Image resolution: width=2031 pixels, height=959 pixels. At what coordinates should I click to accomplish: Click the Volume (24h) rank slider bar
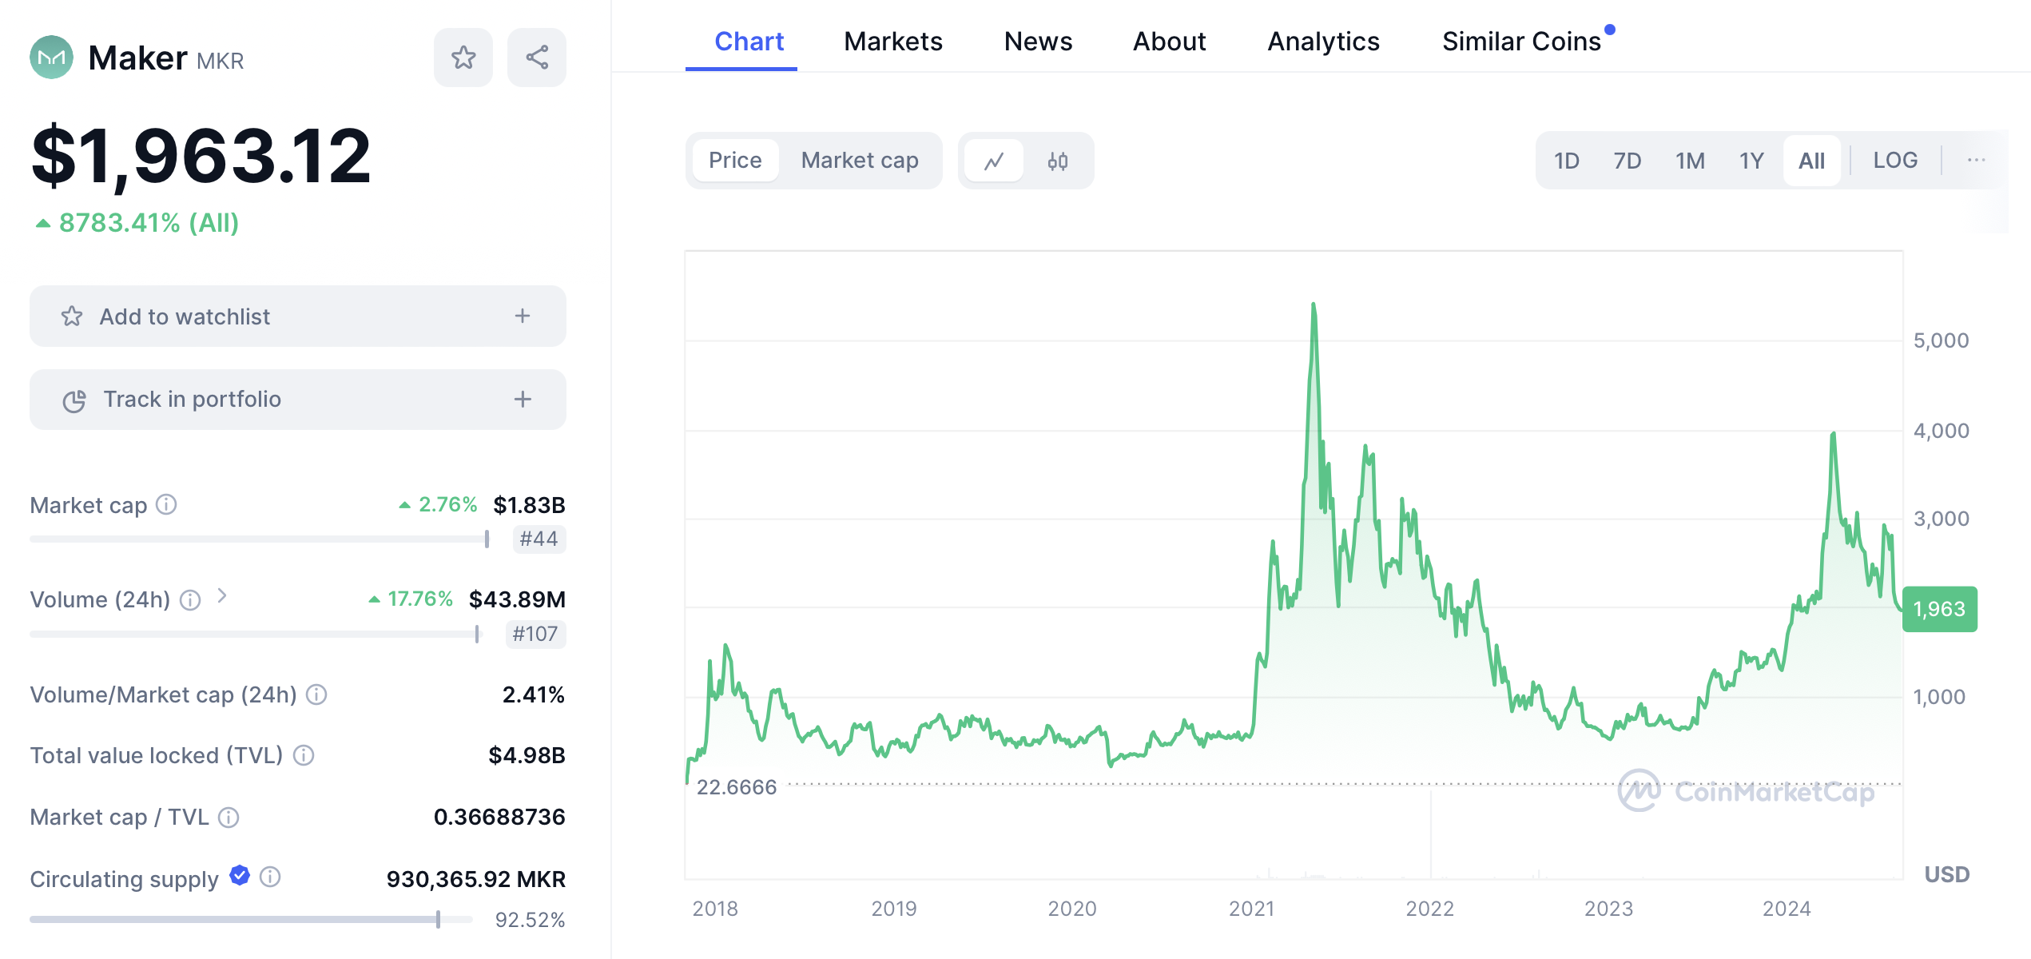pyautogui.click(x=255, y=635)
